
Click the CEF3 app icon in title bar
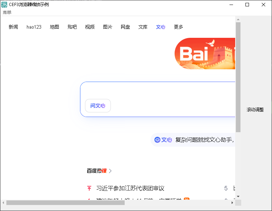pyautogui.click(x=4, y=5)
